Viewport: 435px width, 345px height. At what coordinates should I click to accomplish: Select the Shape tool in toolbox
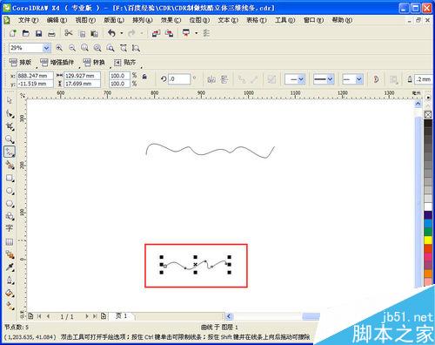click(10, 113)
